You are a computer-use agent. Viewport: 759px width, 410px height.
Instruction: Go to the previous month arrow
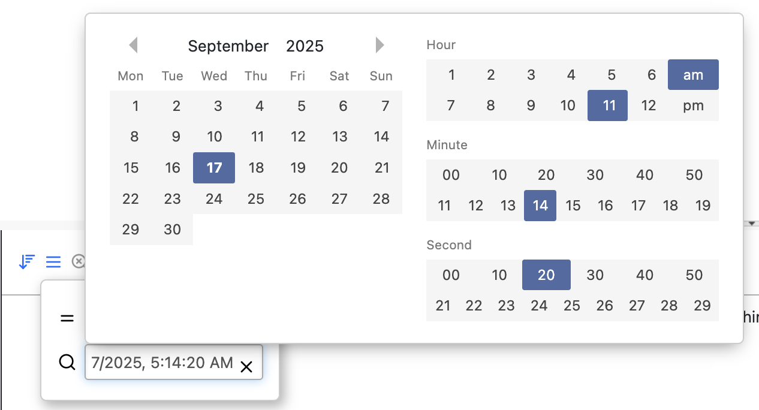click(x=133, y=45)
